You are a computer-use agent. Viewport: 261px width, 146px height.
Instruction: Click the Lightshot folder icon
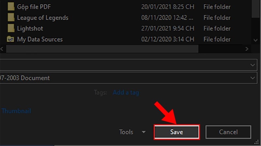(11, 29)
